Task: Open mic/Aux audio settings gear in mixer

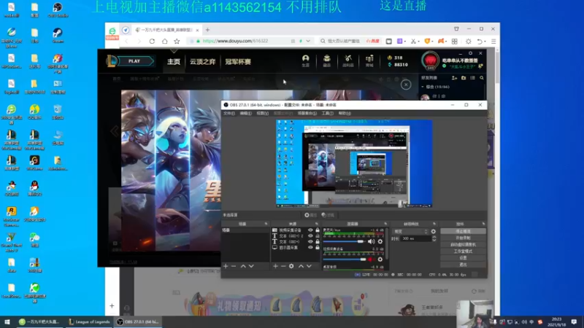Action: coord(380,242)
